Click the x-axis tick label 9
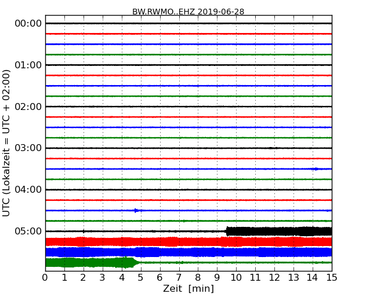 217,278
